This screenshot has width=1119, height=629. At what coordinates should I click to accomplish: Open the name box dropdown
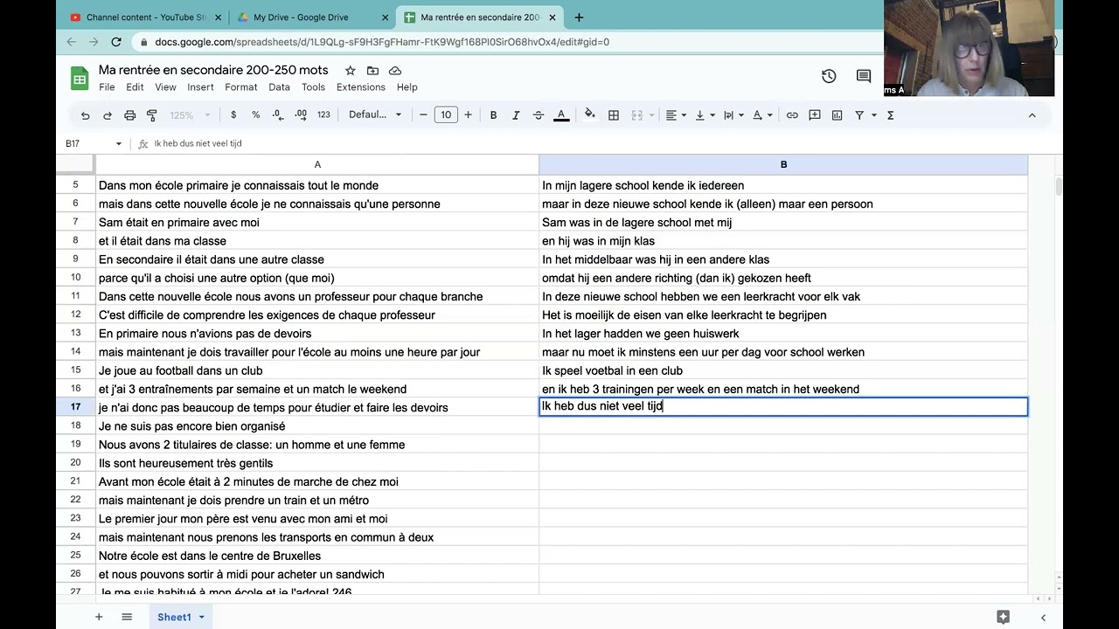pyautogui.click(x=118, y=143)
